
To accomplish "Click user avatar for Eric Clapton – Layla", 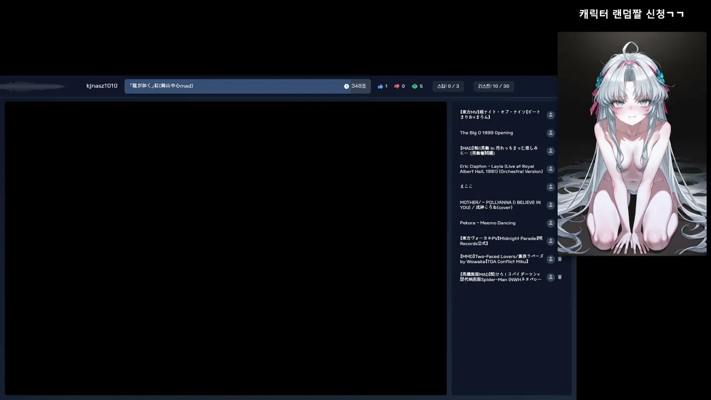I will [550, 169].
